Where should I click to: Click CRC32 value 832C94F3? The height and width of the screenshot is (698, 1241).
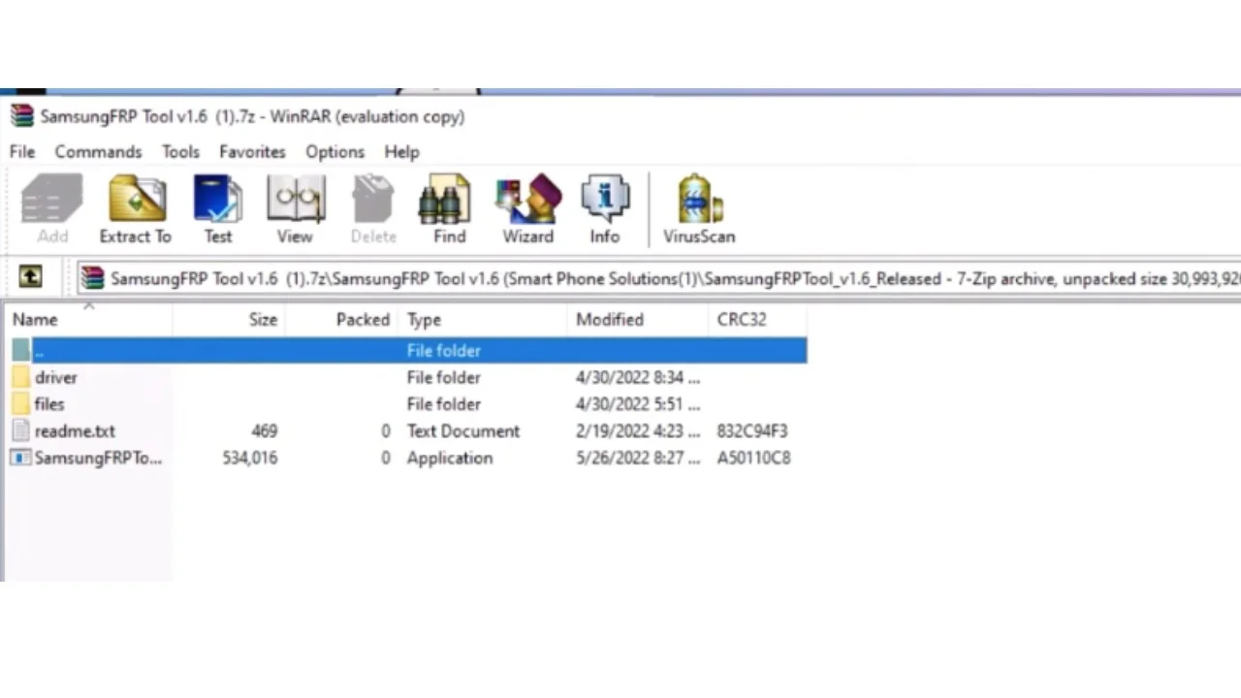[x=752, y=431]
